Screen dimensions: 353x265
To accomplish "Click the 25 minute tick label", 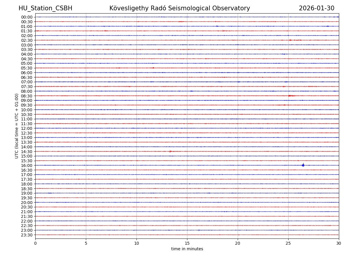I will point(288,243).
